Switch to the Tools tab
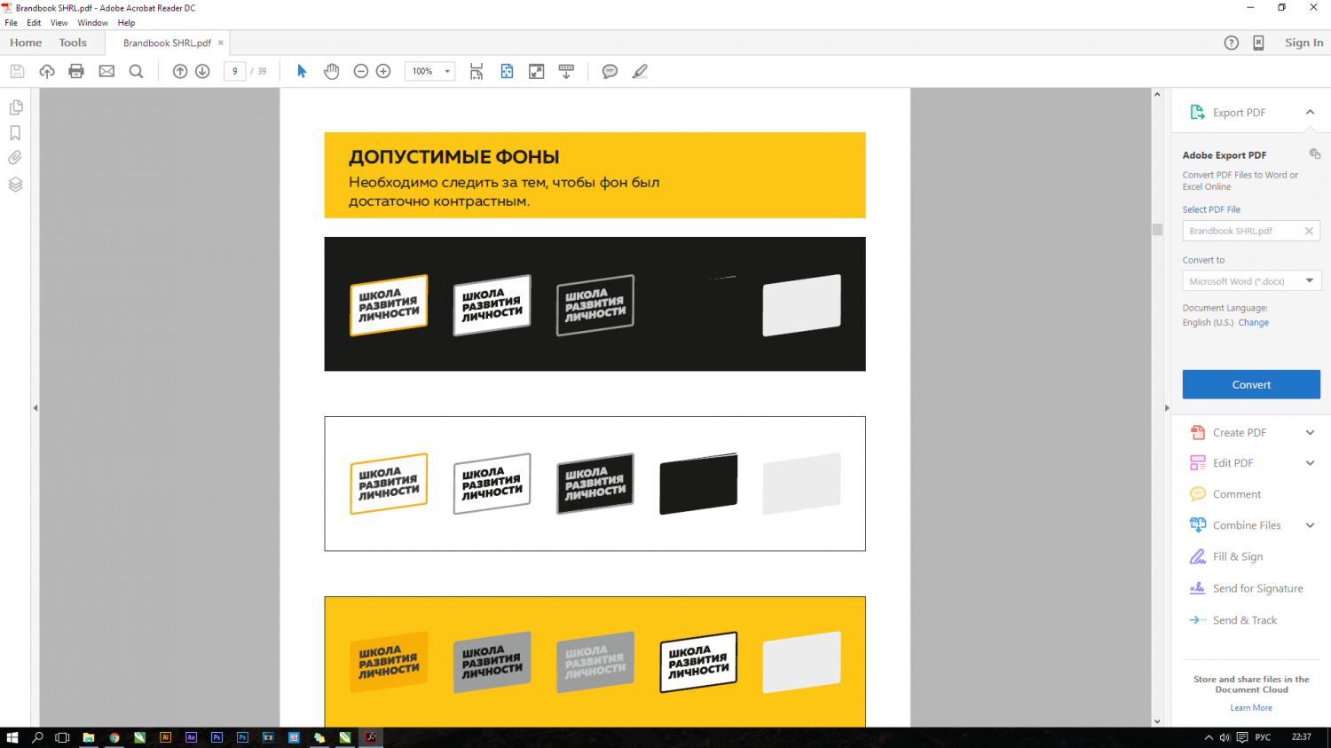Image resolution: width=1331 pixels, height=748 pixels. click(73, 43)
